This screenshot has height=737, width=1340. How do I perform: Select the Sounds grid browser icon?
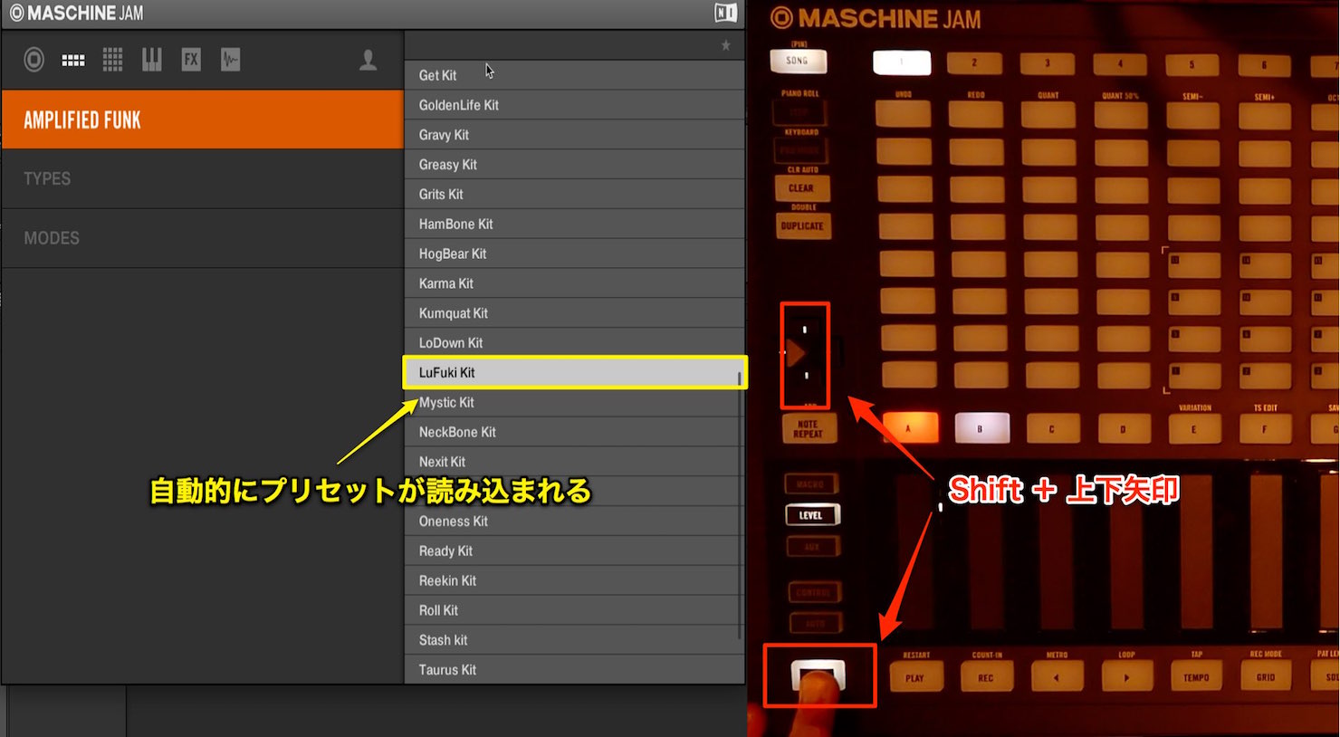(112, 60)
